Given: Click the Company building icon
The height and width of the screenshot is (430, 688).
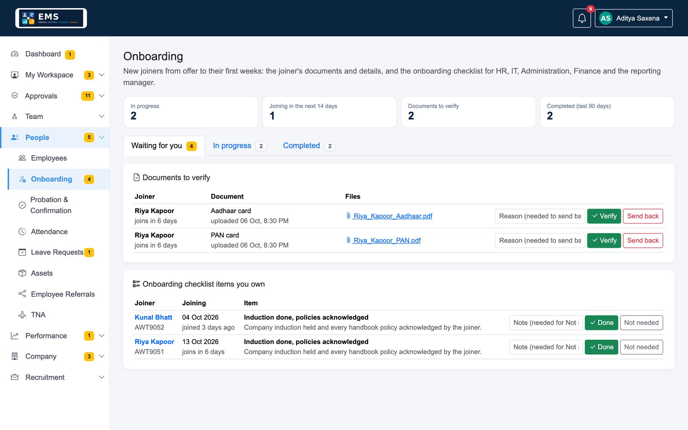Looking at the screenshot, I should point(15,356).
